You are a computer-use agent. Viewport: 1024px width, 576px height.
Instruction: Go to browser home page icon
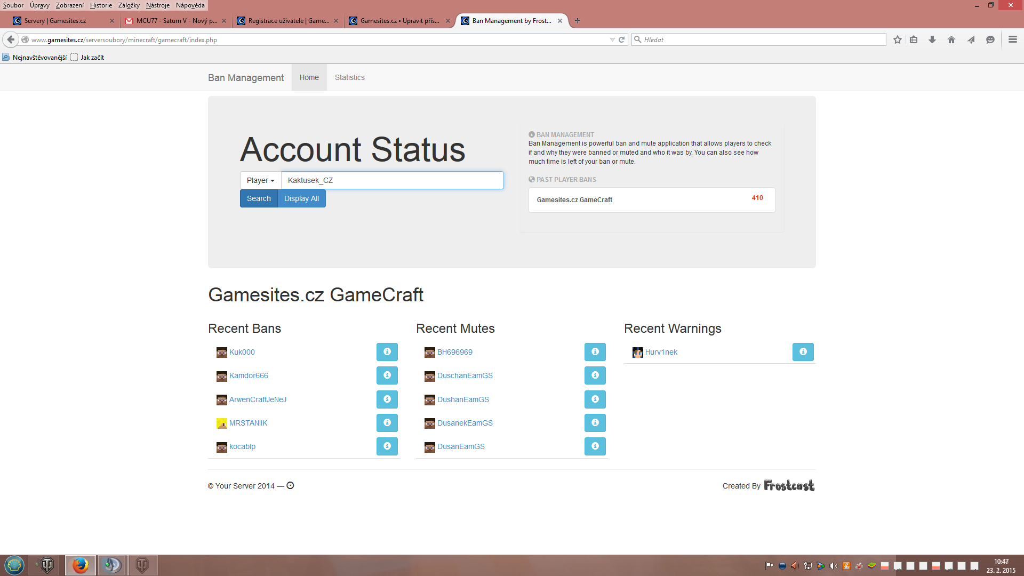pos(951,40)
